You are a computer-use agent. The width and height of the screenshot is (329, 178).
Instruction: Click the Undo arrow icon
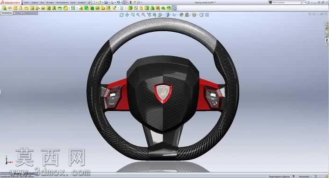pyautogui.click(x=118, y=2)
